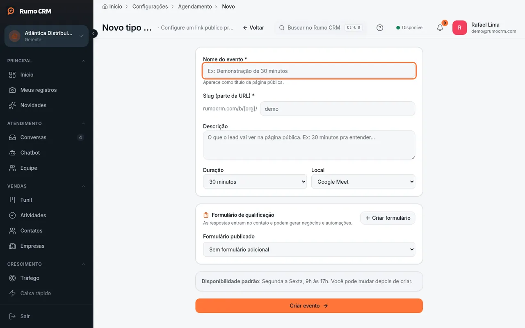Viewport: 525px width, 328px height.
Task: Click the Descrição text area
Action: [x=309, y=145]
